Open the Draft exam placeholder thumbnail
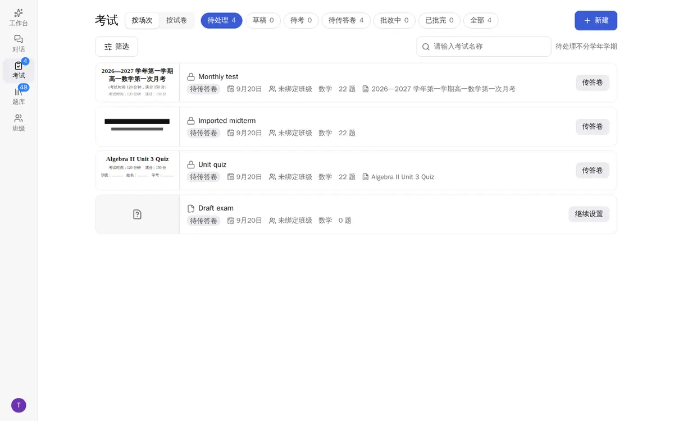This screenshot has height=421, width=674. (138, 214)
